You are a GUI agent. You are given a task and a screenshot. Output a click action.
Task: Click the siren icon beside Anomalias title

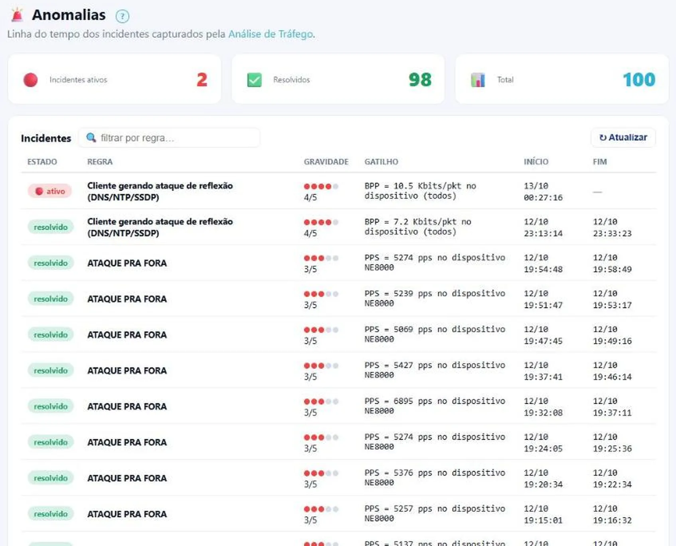pyautogui.click(x=17, y=15)
